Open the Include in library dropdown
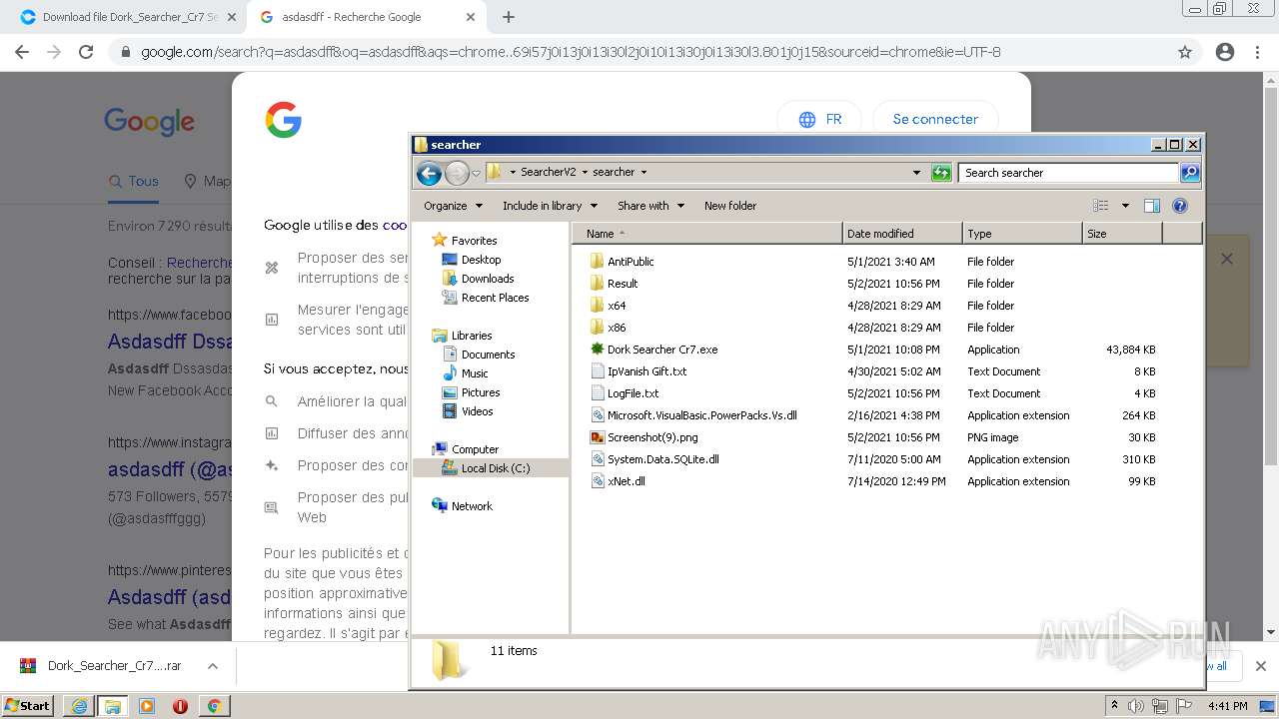Screen dimensions: 1279x719 [x=550, y=206]
